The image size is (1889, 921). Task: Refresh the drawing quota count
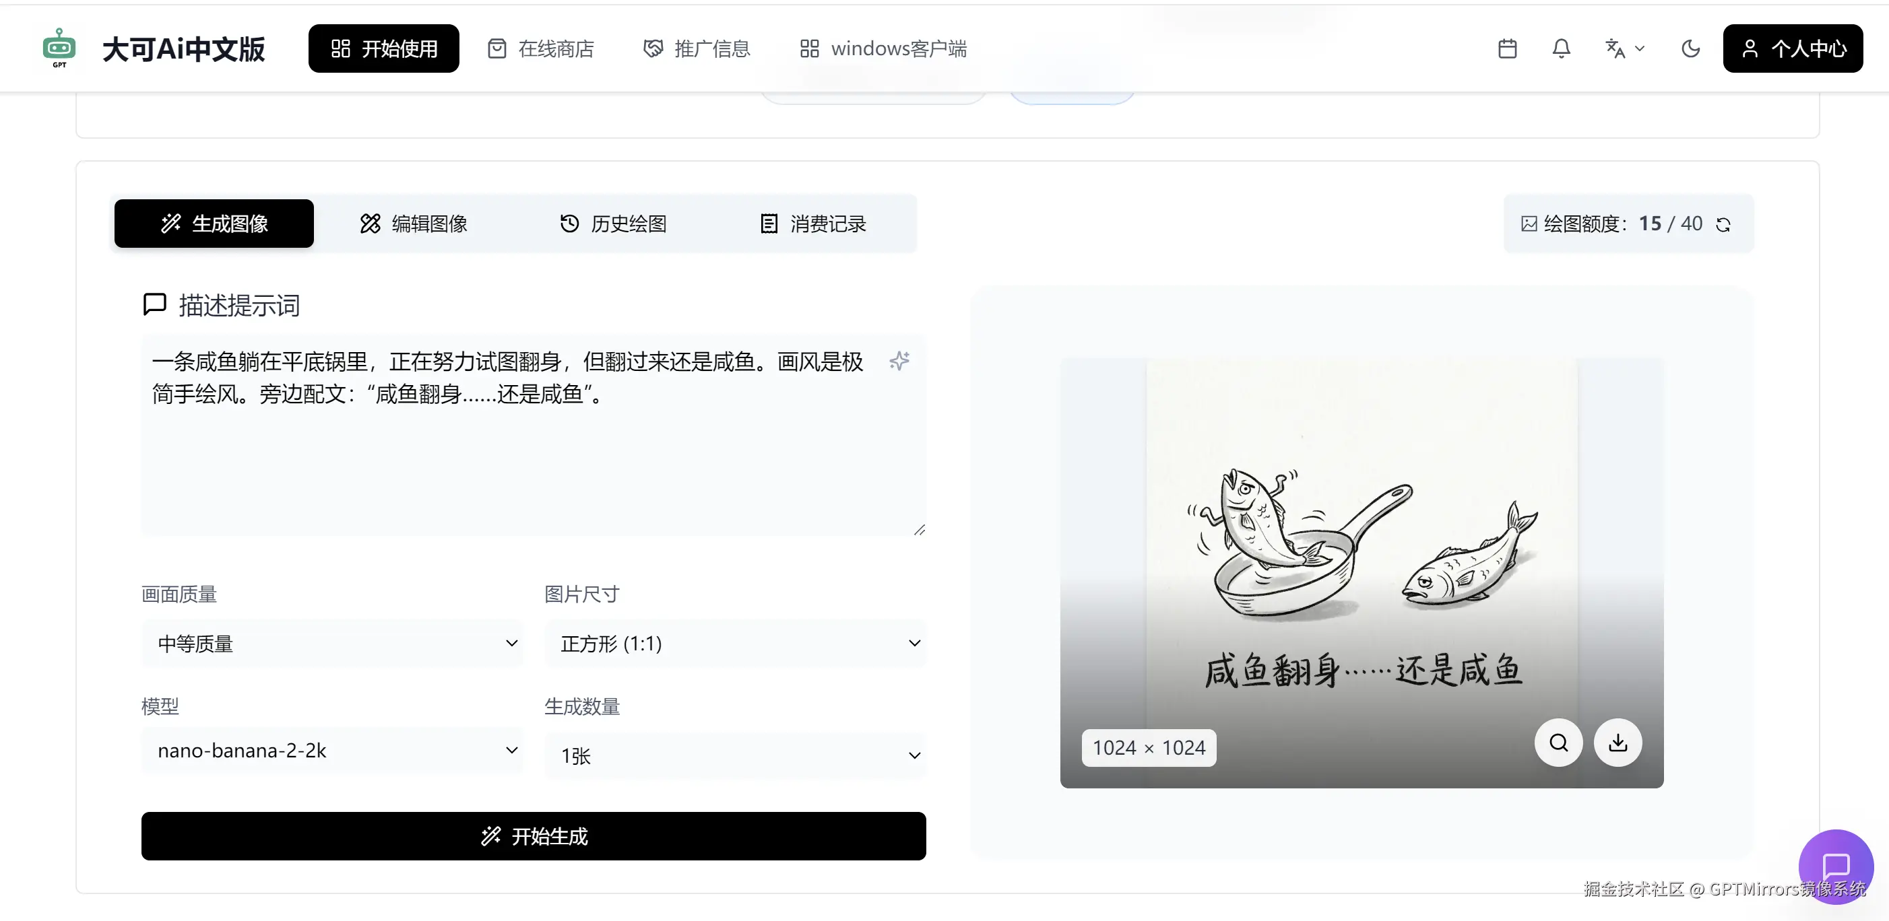(x=1723, y=224)
